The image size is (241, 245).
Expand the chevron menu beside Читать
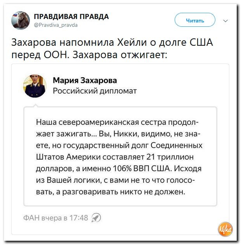coord(226,21)
